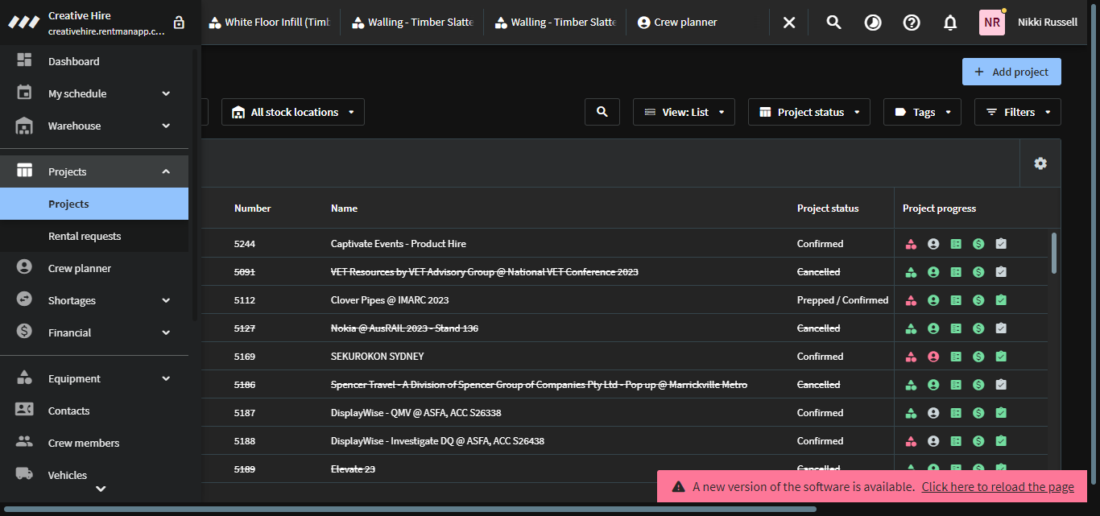
Task: Open the help question mark icon
Action: click(912, 23)
